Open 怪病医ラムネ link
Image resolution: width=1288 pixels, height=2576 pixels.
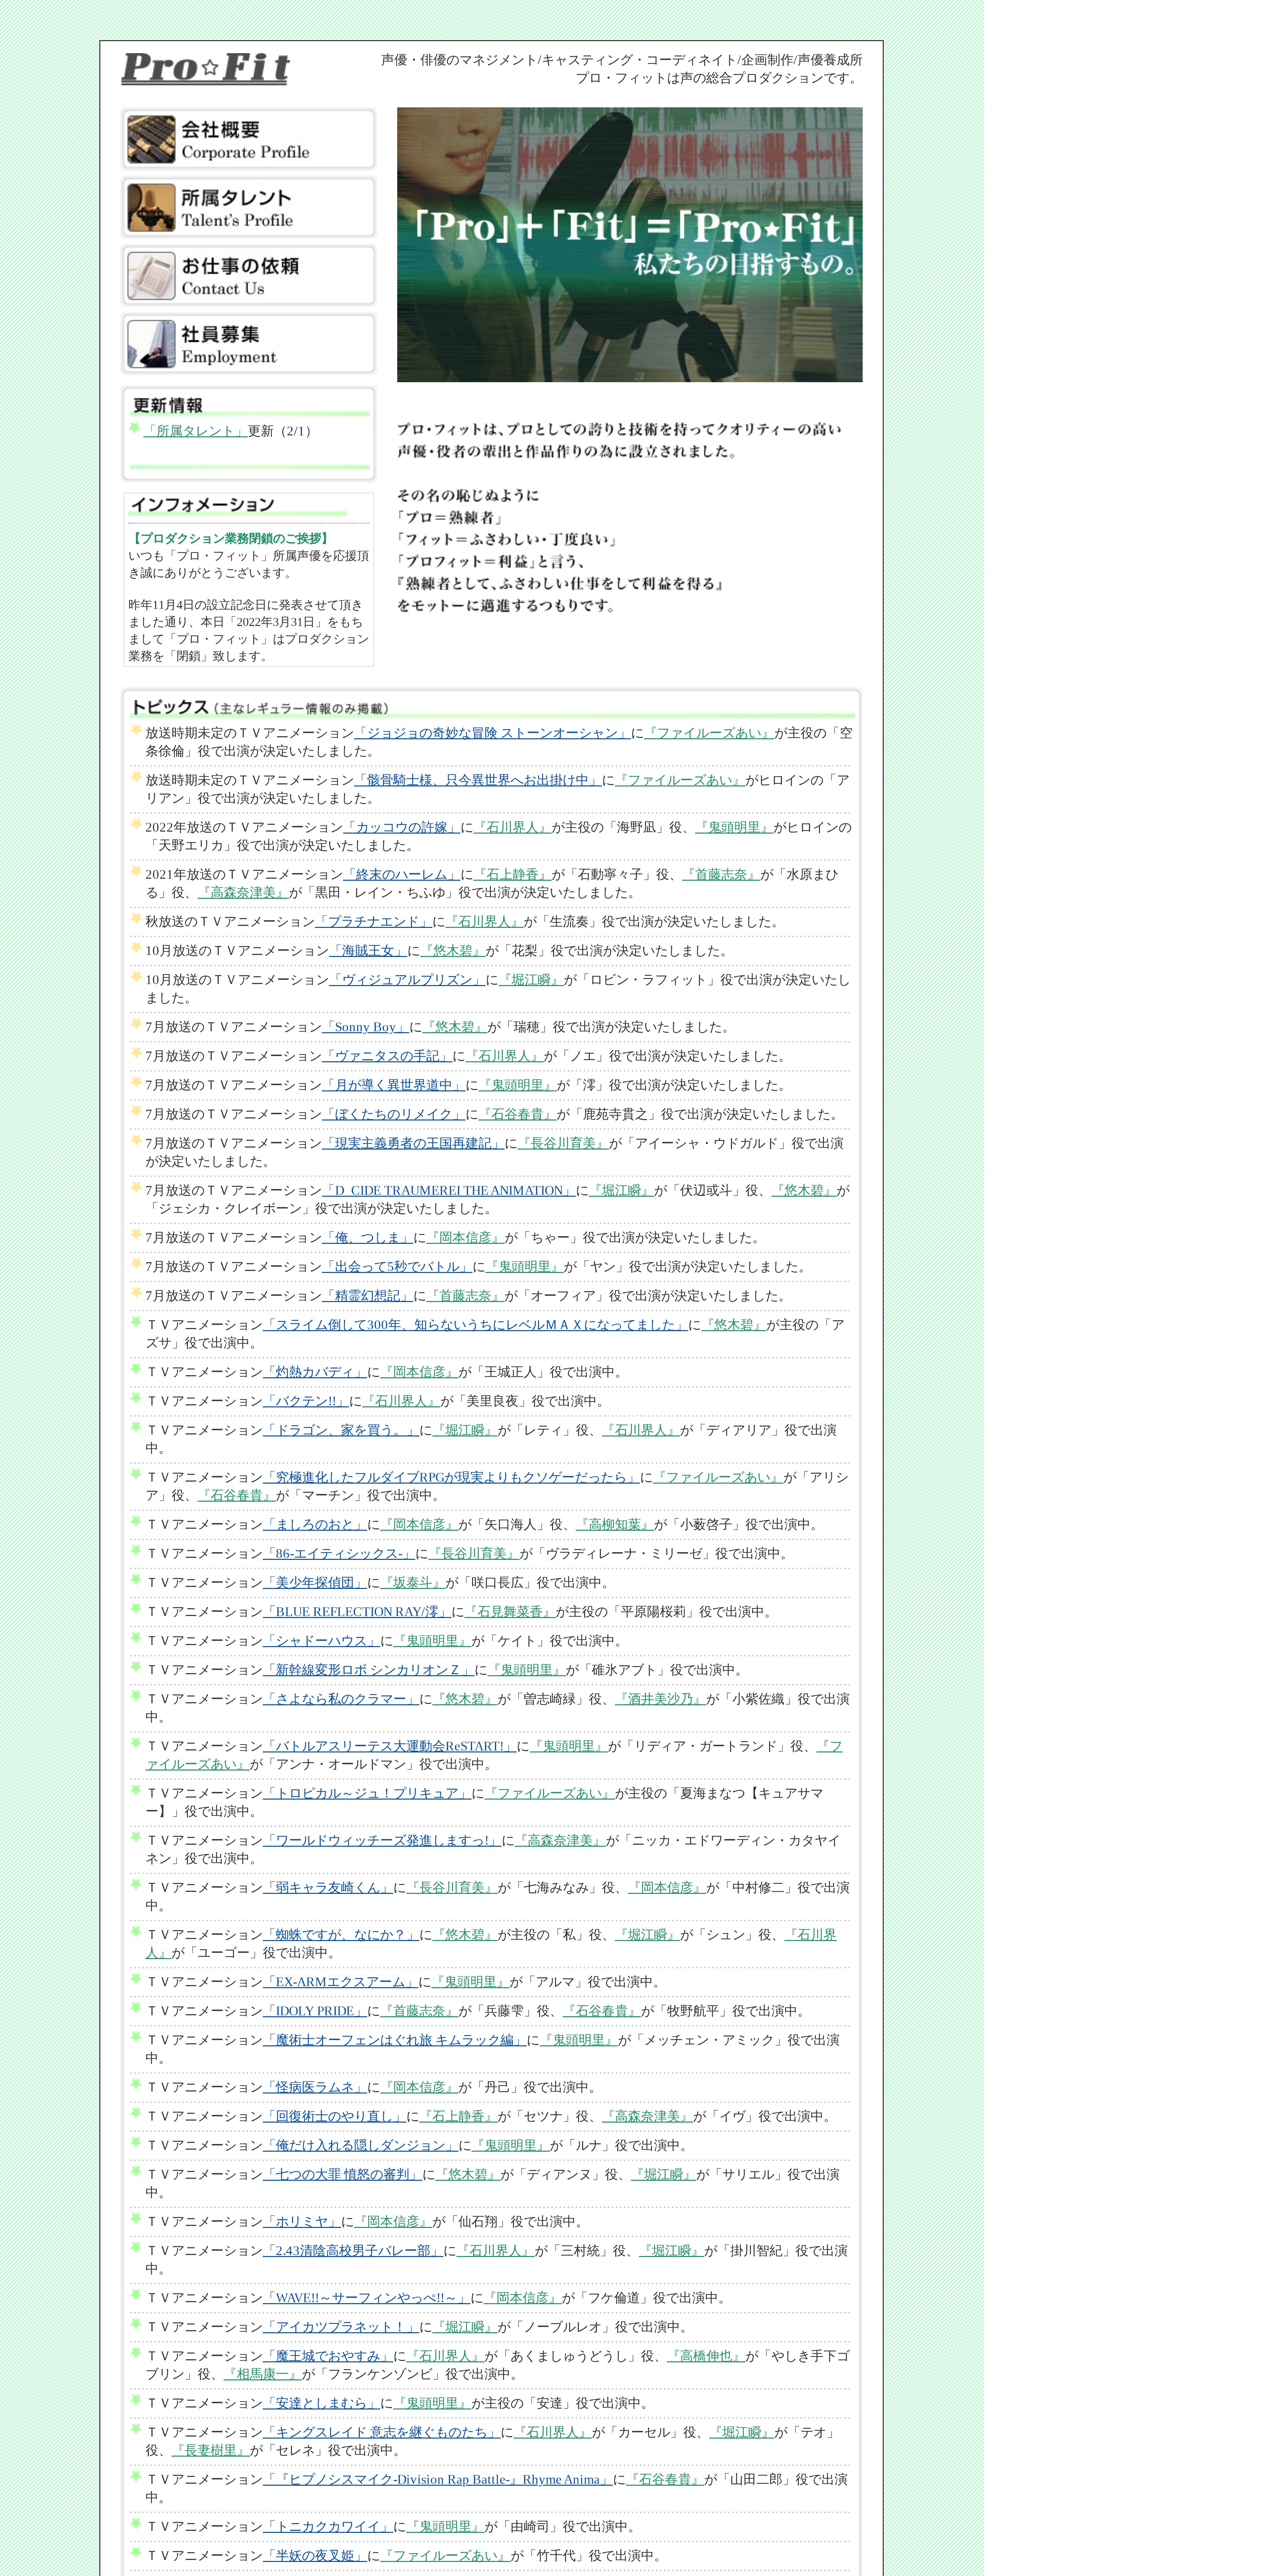315,2087
